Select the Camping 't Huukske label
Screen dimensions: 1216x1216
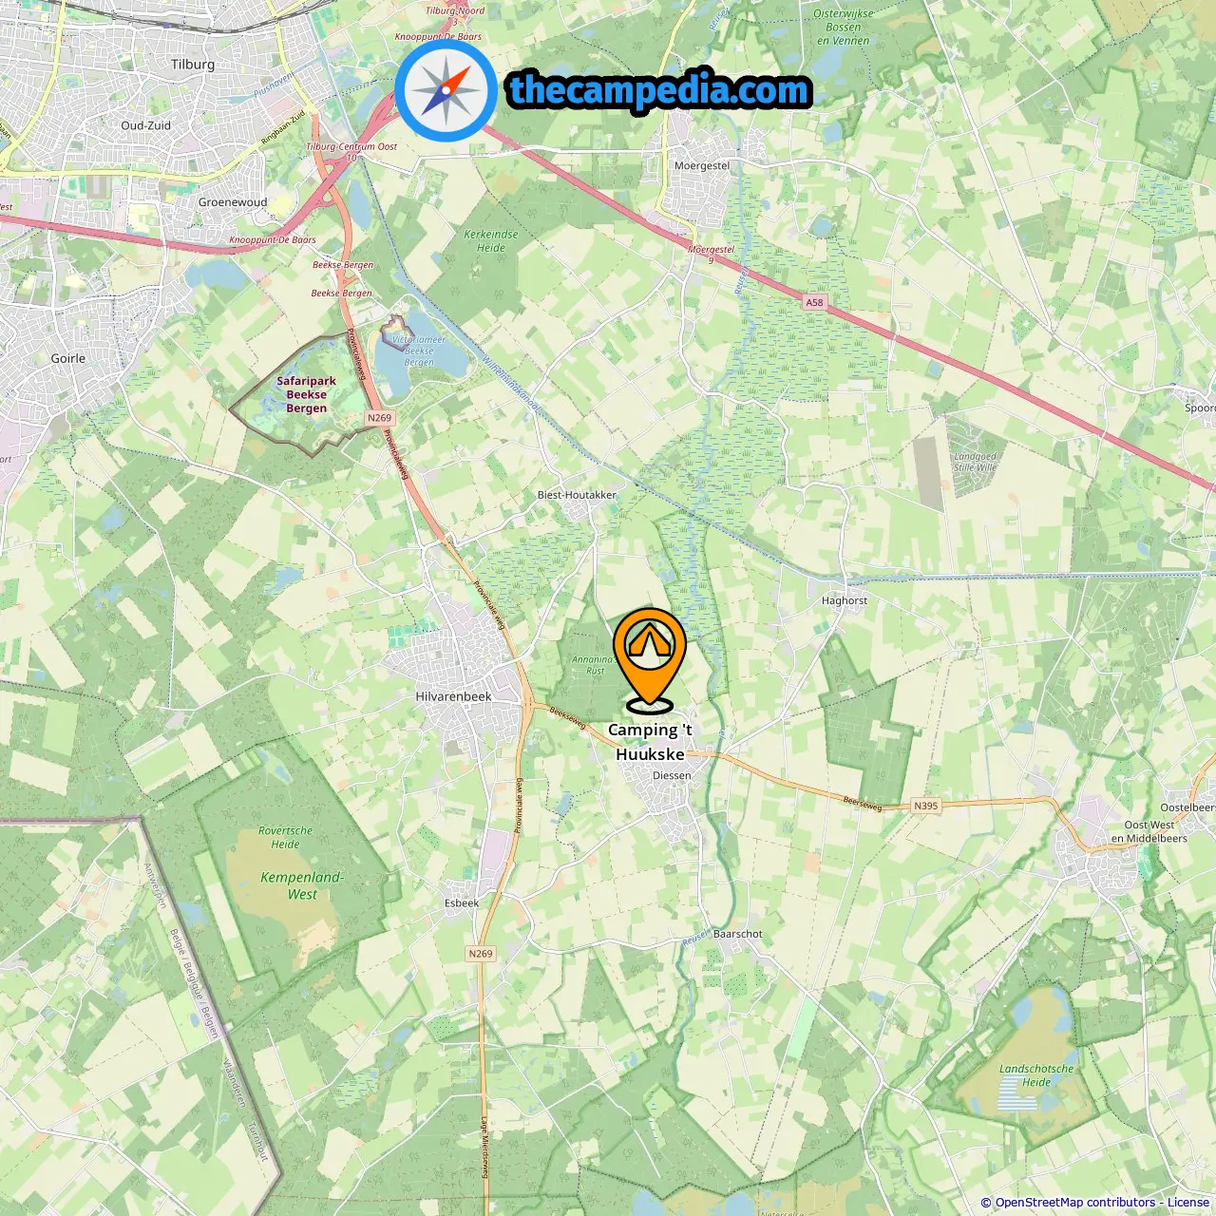coord(650,742)
